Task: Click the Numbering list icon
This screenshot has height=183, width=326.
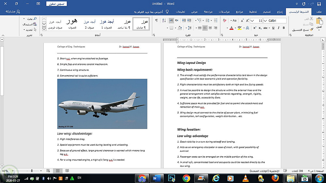Action: (207, 21)
